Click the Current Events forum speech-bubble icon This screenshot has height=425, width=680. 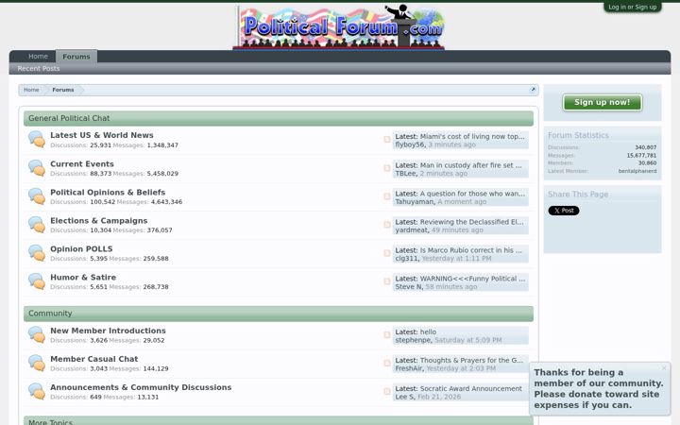click(37, 168)
